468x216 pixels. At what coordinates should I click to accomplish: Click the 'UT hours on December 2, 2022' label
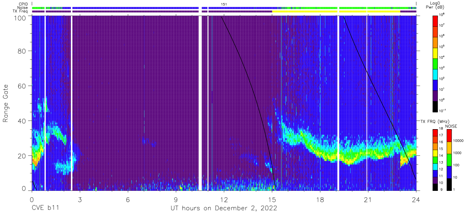coord(223,209)
